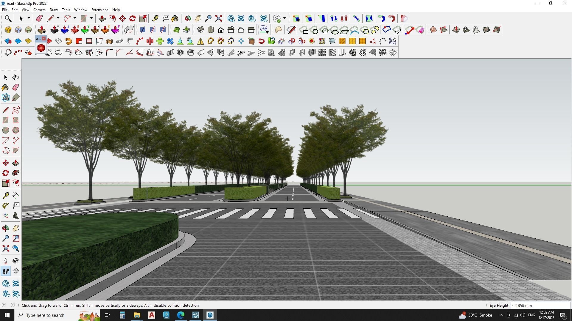The image size is (572, 321).
Task: Open Joint Push Pull dropdown icon
Action: click(x=42, y=30)
